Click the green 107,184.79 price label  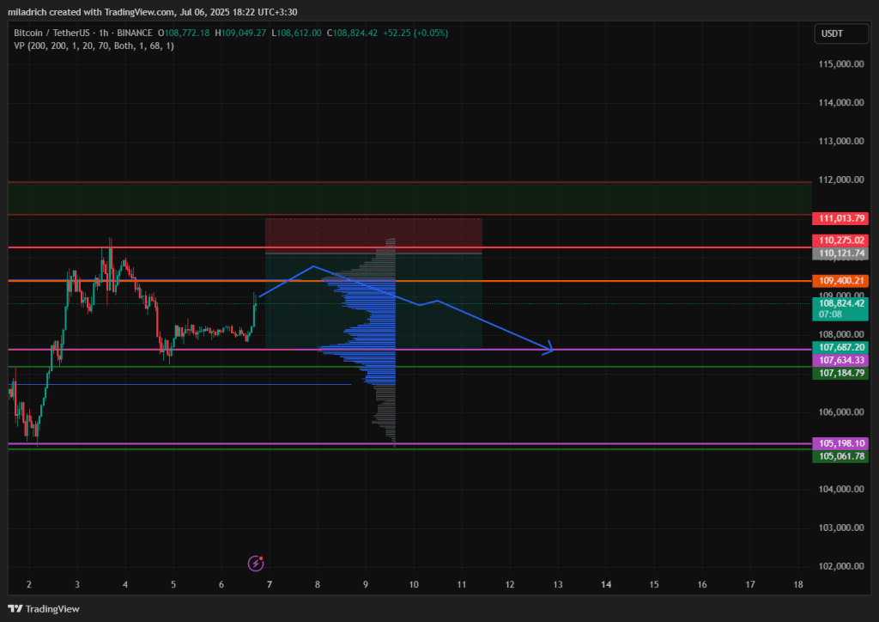coord(840,374)
